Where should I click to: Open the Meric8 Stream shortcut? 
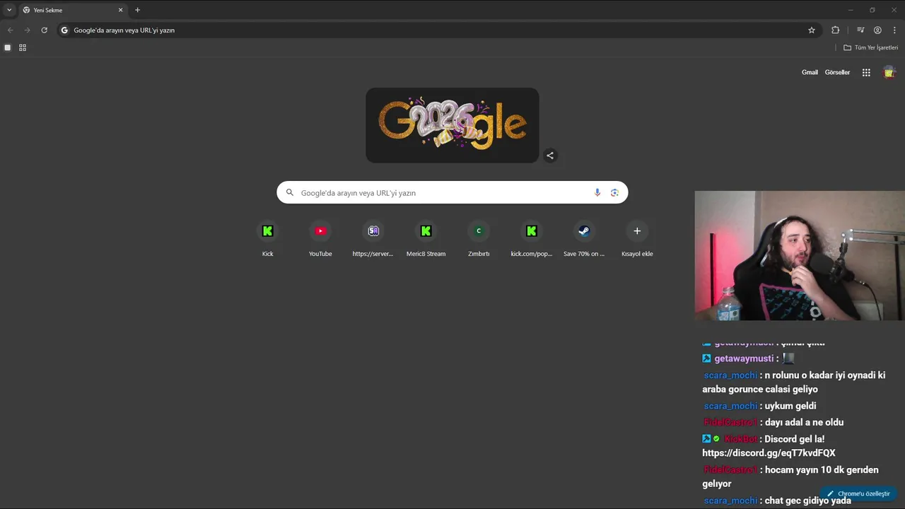pos(426,238)
